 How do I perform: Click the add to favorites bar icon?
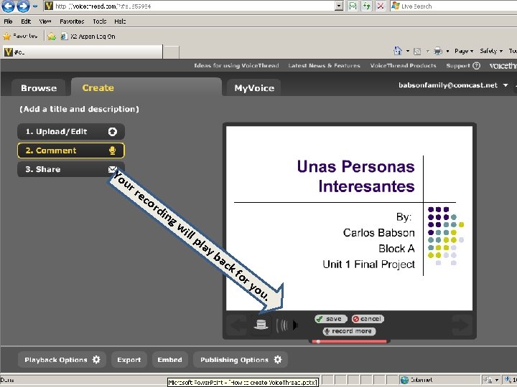point(52,37)
